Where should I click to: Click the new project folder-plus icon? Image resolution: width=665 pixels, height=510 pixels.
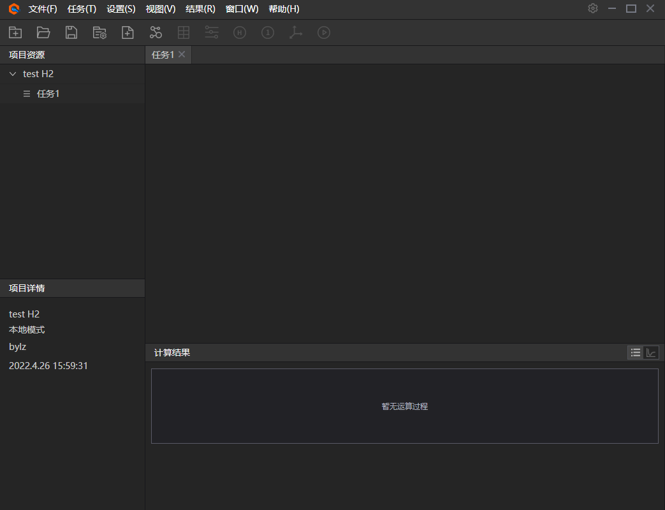pyautogui.click(x=15, y=33)
